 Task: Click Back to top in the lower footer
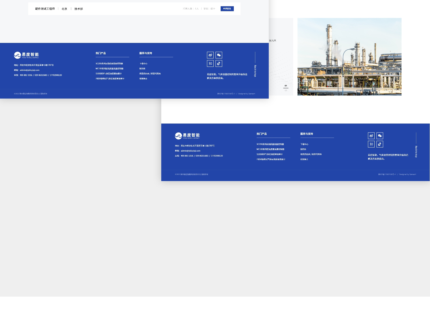[416, 152]
